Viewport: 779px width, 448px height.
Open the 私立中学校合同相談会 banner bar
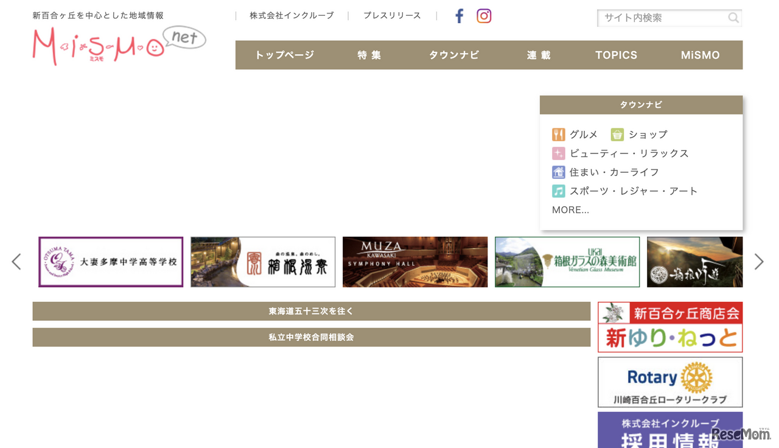pyautogui.click(x=312, y=337)
